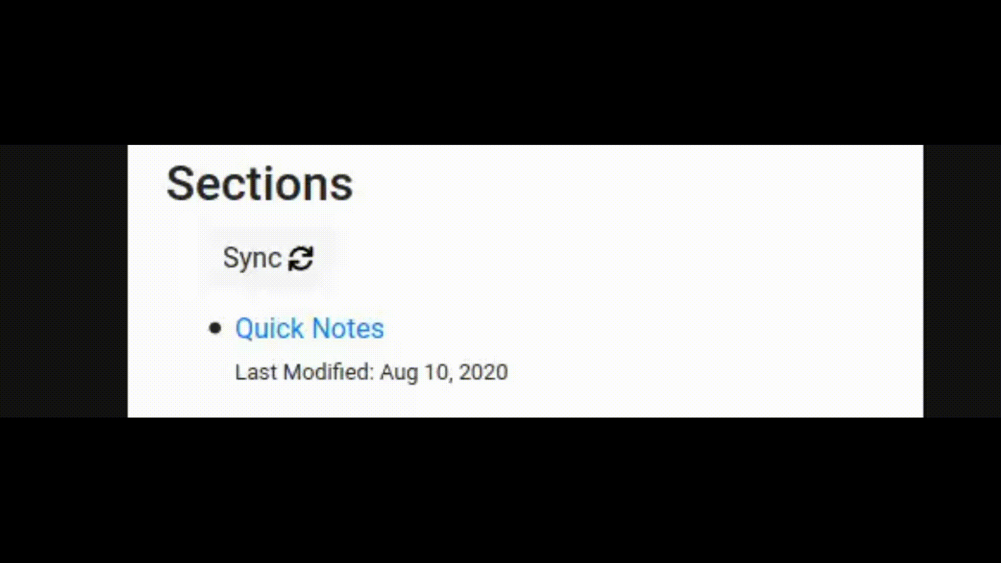Click the word "Quick" in the link

coord(269,328)
